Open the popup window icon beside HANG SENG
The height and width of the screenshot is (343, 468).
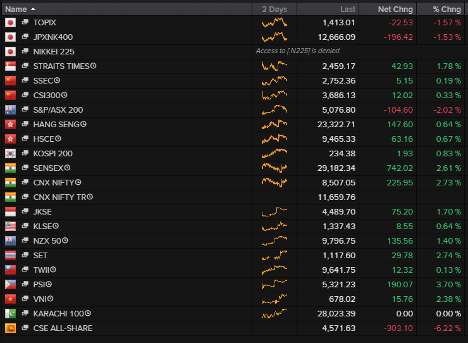pos(25,124)
